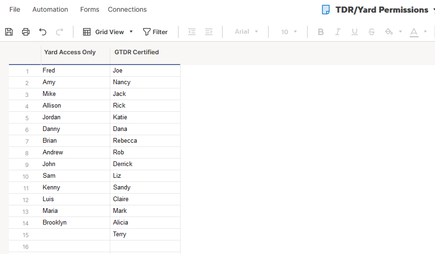Toggle Underline formatting
Image resolution: width=435 pixels, height=254 pixels.
coord(355,32)
